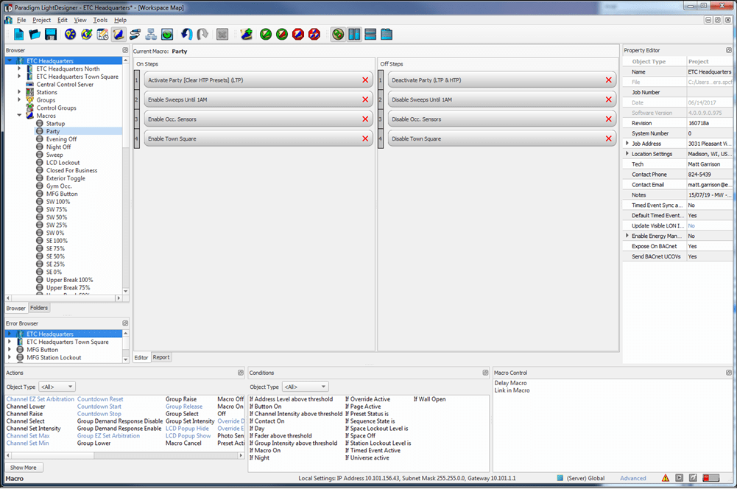The image size is (737, 492).
Task: Collapse the Macros tree node
Action: point(19,115)
